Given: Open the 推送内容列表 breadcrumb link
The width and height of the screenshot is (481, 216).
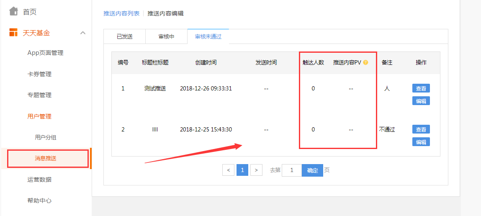Looking at the screenshot, I should pyautogui.click(x=121, y=13).
